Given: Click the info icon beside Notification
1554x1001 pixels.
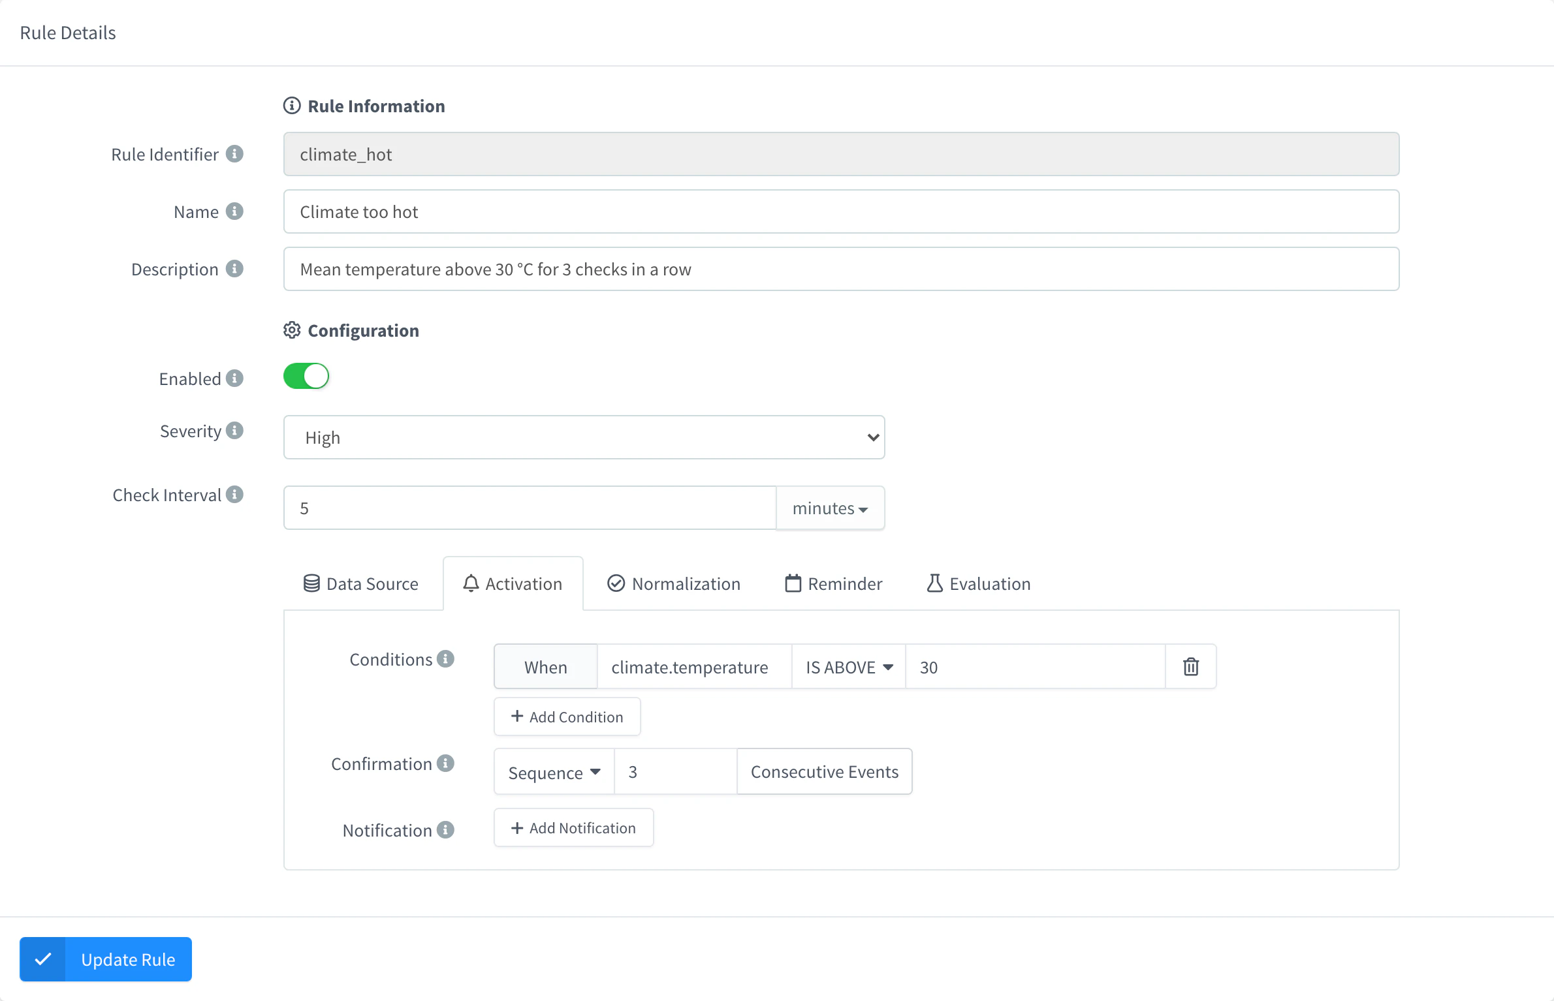Looking at the screenshot, I should (x=445, y=830).
